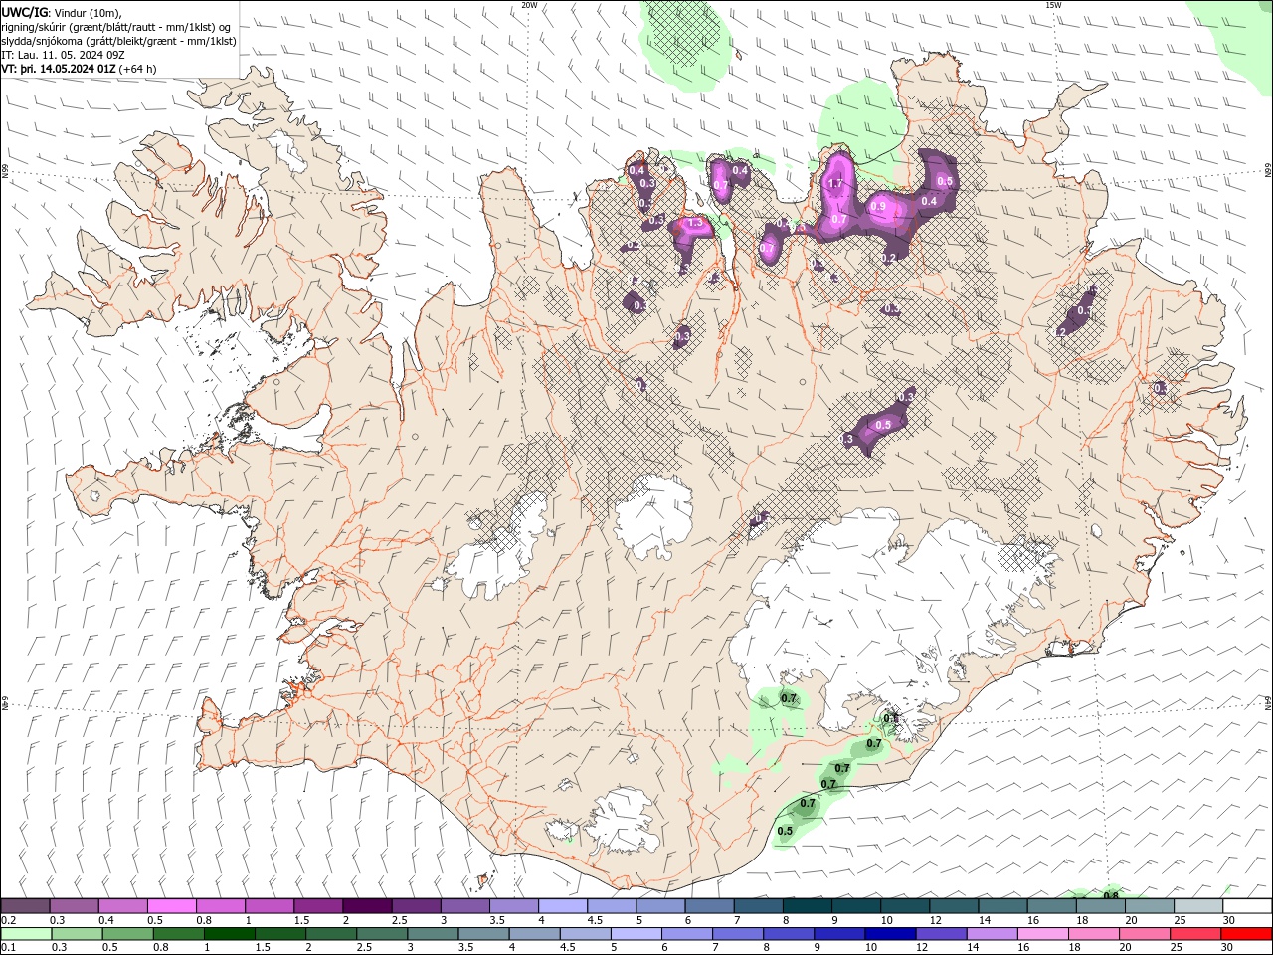The image size is (1273, 955).
Task: Click the lavender 4 swatch in top legend row
Action: (562, 905)
